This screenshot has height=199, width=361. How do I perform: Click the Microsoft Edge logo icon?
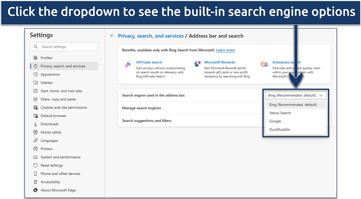click(35, 191)
